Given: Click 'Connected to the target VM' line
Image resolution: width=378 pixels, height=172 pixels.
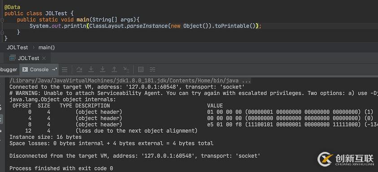Looking at the screenshot, I should tap(127, 87).
